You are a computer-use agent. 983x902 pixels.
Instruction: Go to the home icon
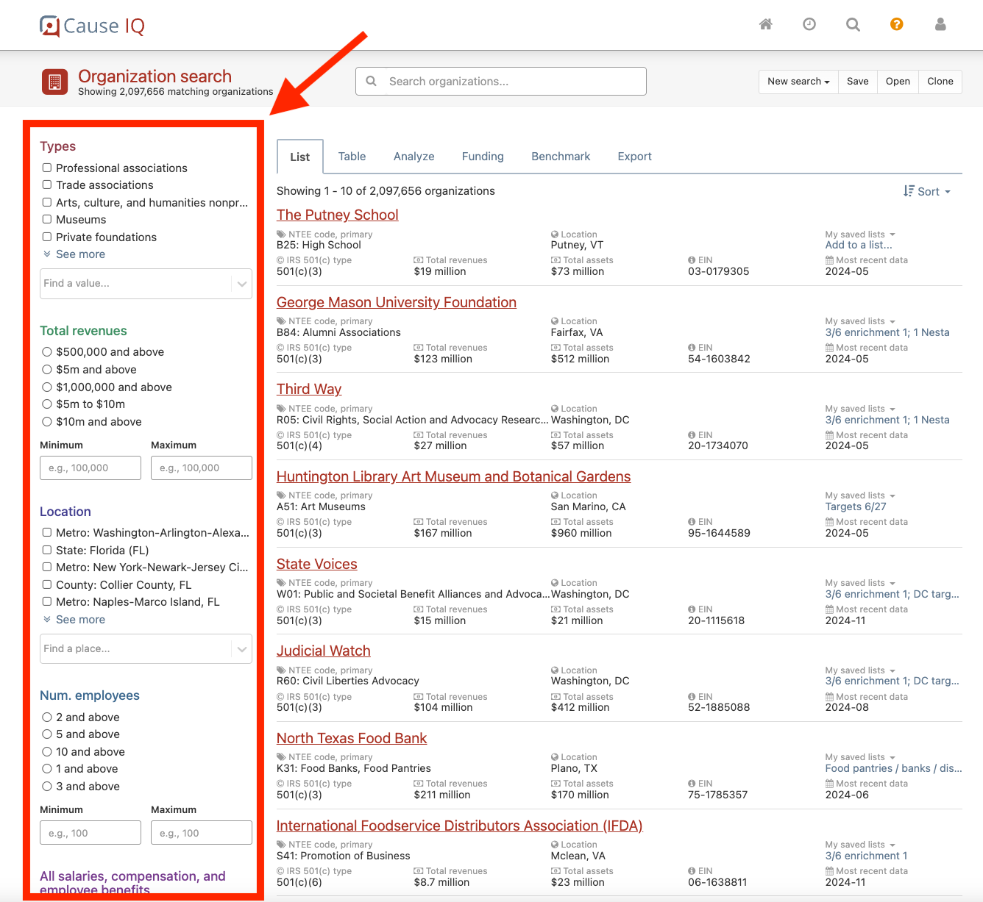click(x=766, y=24)
